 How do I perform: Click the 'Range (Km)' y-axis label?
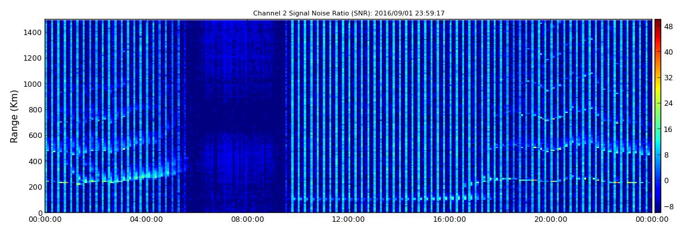click(14, 117)
